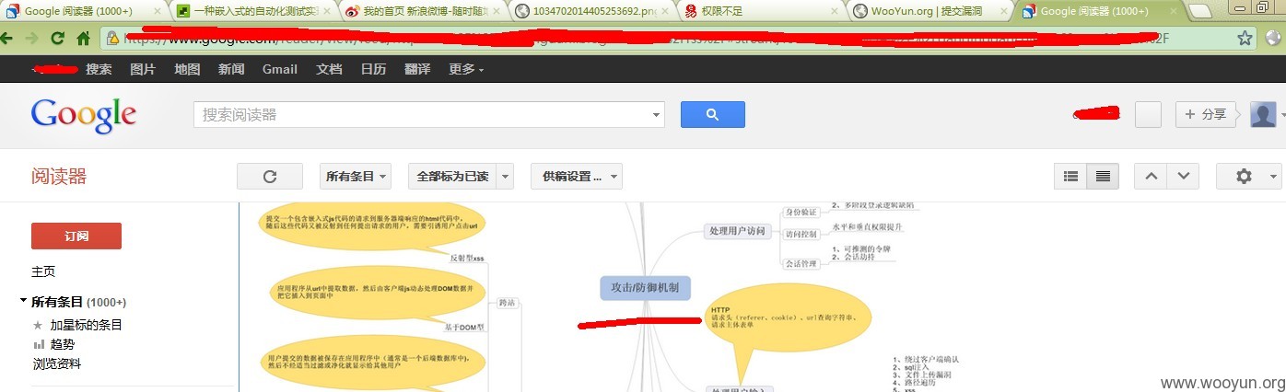Open the user avatar account menu
Viewport: 1286px width, 392px height.
point(1264,114)
